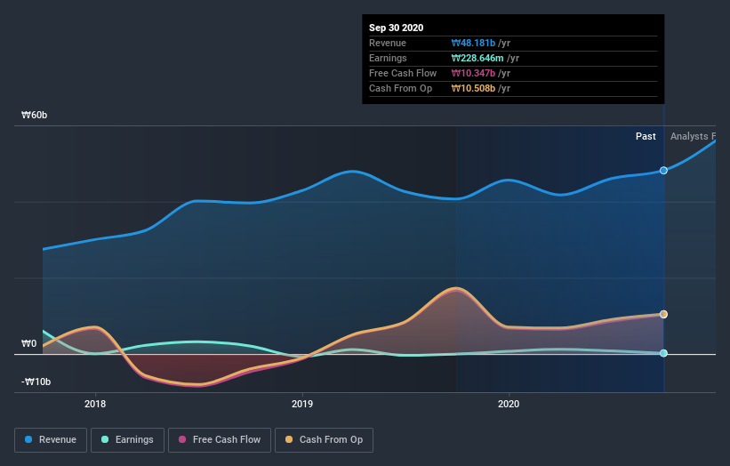This screenshot has width=730, height=466.
Task: Click the 'Revenue' row label in tooltip
Action: [x=388, y=43]
